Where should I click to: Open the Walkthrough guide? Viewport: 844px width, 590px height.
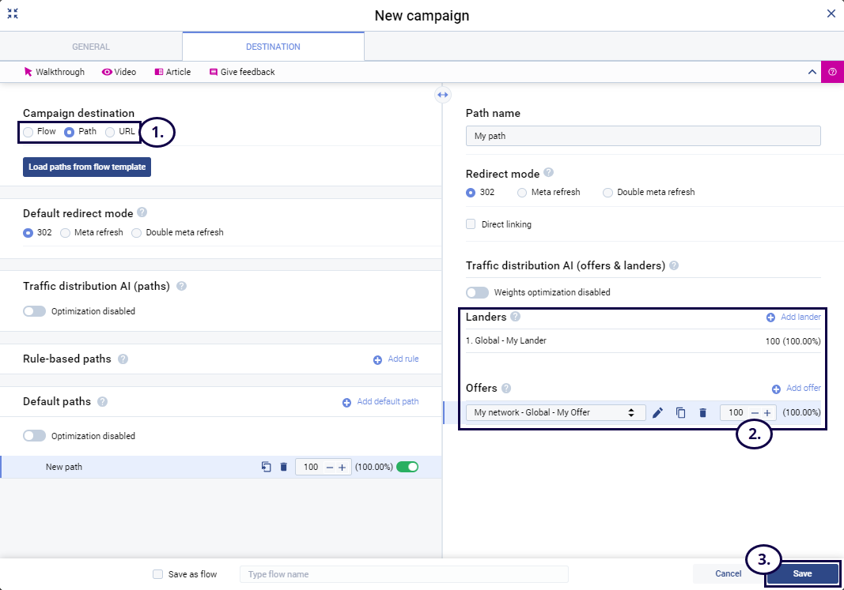[x=54, y=72]
